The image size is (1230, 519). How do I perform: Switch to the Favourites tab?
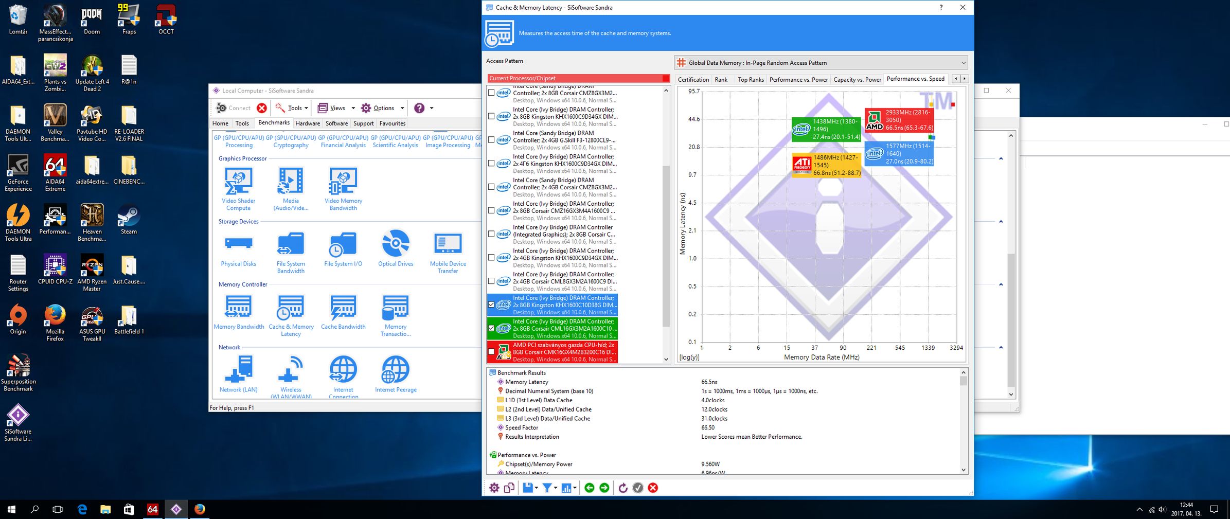[393, 123]
